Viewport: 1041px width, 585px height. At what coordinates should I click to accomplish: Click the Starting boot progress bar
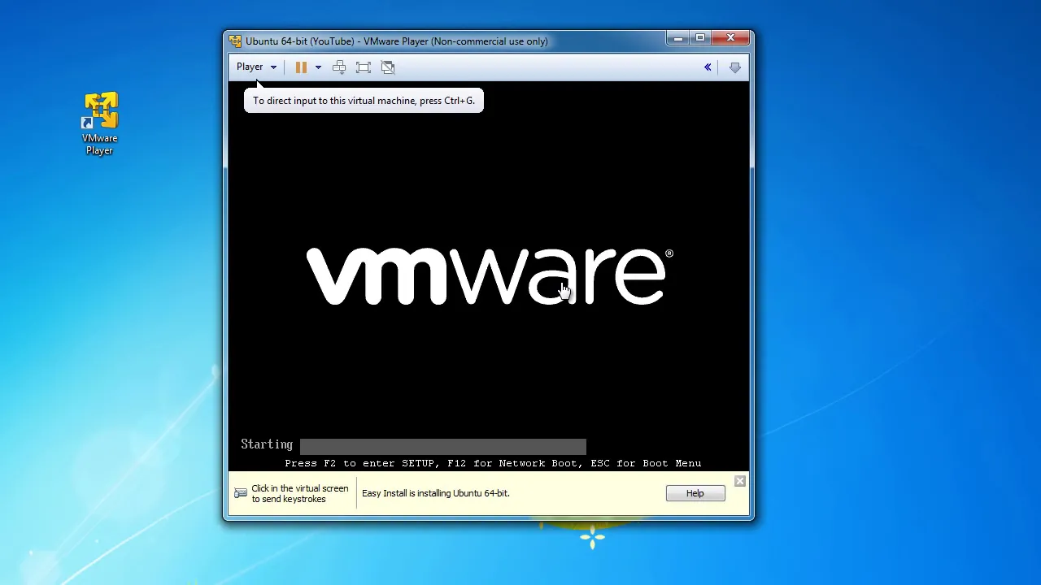(443, 445)
